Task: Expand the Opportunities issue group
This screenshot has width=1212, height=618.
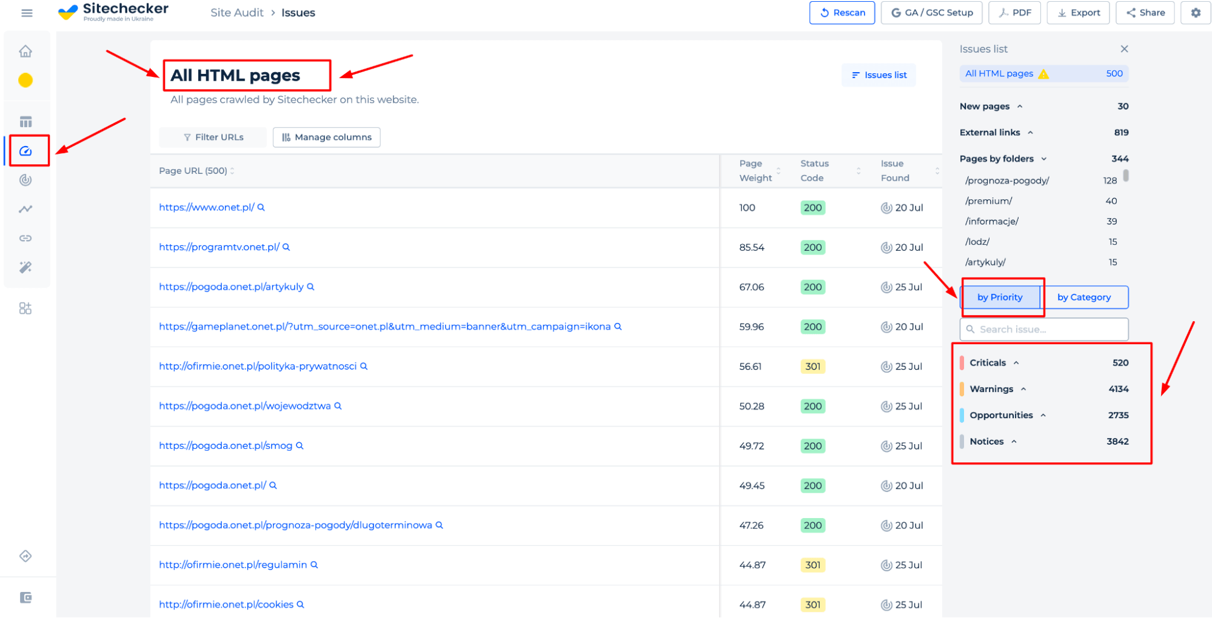Action: (x=1043, y=416)
